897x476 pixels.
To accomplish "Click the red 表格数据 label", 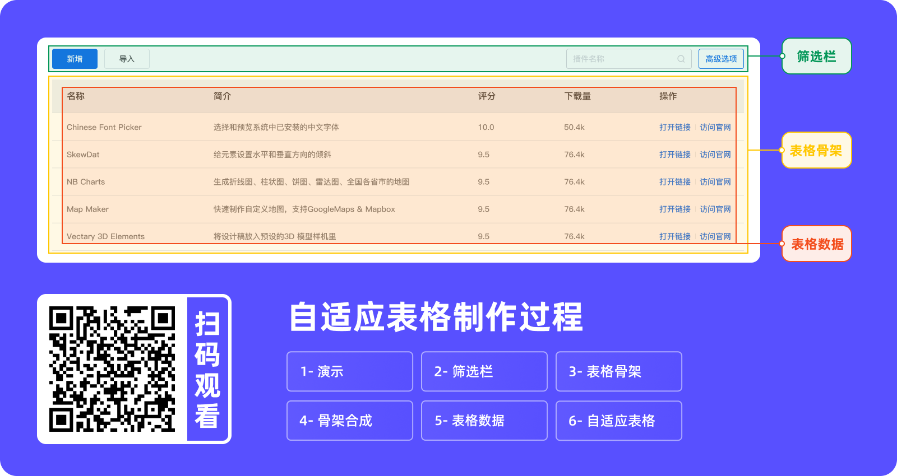I will [817, 244].
